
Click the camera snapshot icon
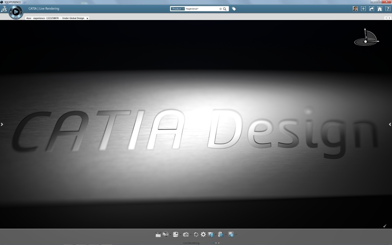[186, 234]
